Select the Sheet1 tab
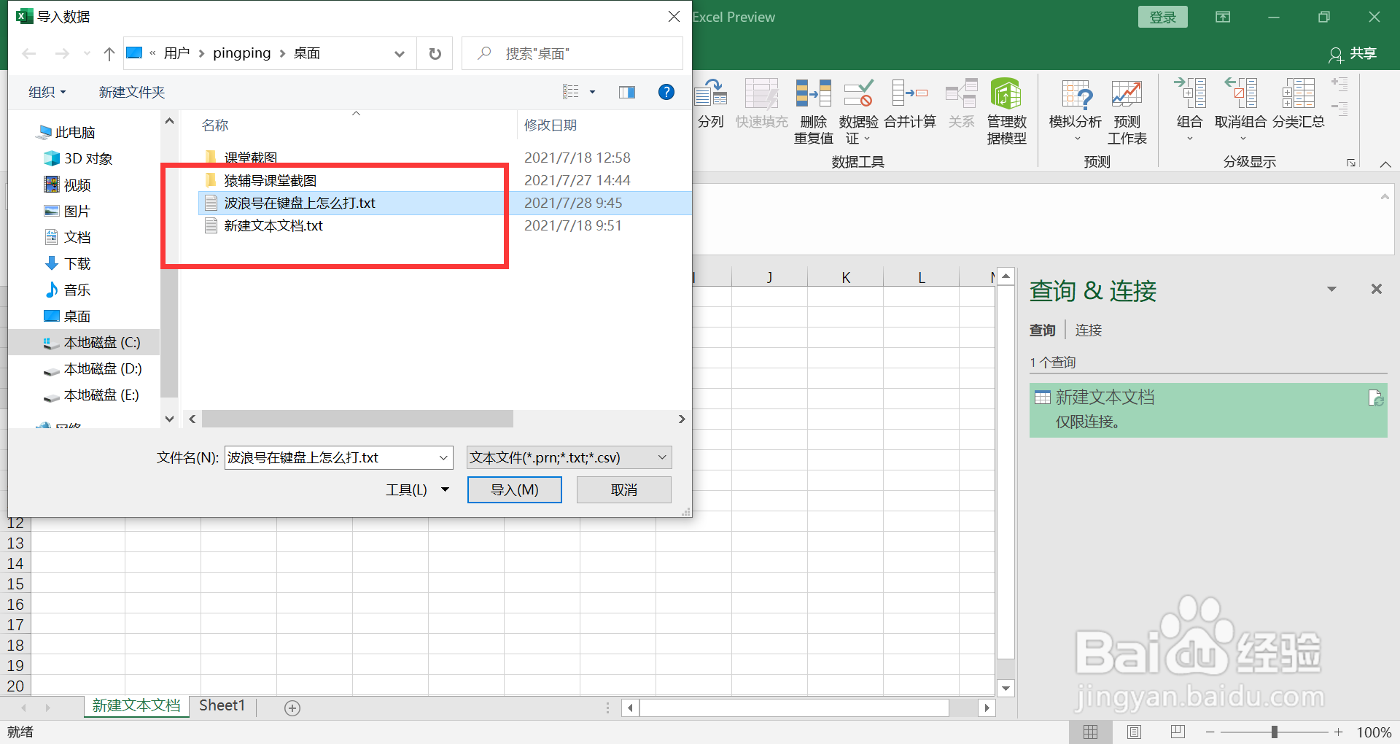Viewport: 1400px width, 744px height. [221, 705]
